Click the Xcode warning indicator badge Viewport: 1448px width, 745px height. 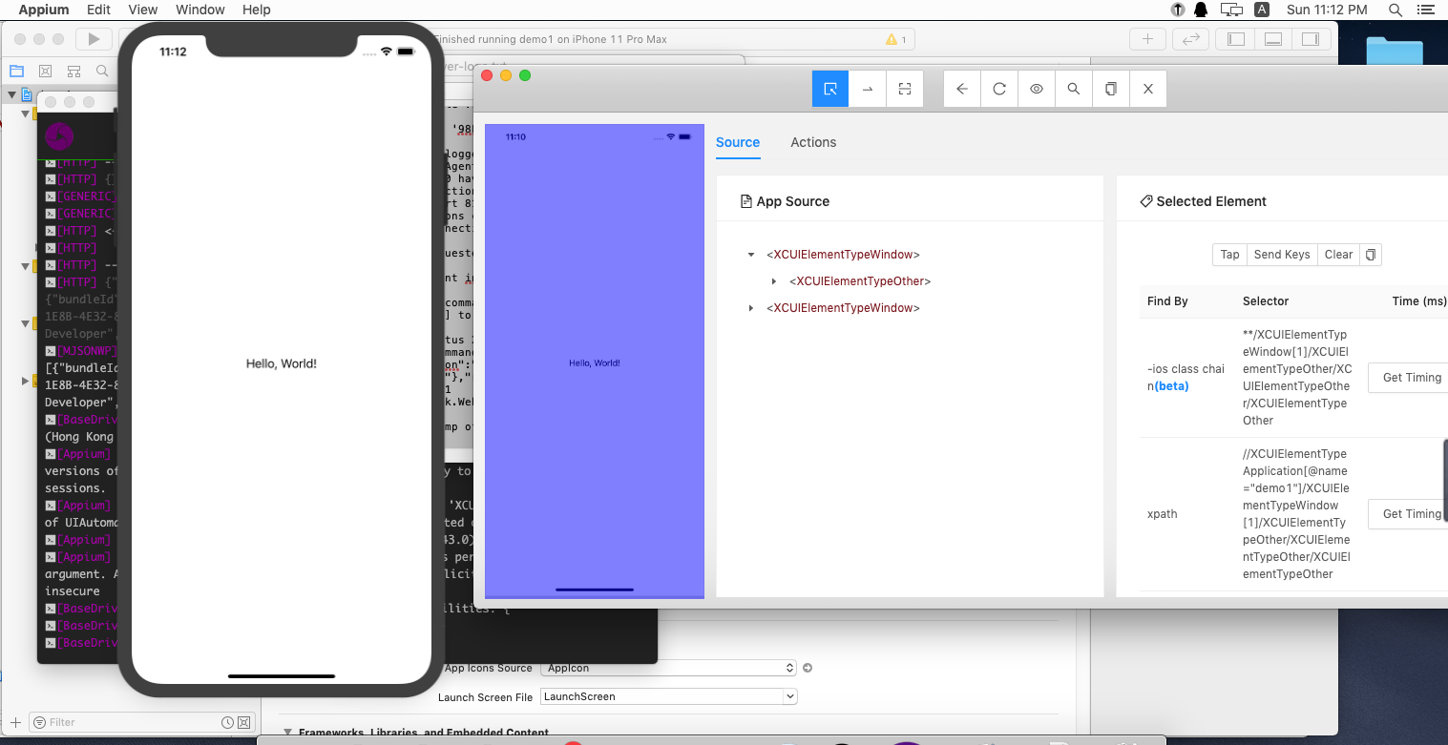tap(895, 39)
